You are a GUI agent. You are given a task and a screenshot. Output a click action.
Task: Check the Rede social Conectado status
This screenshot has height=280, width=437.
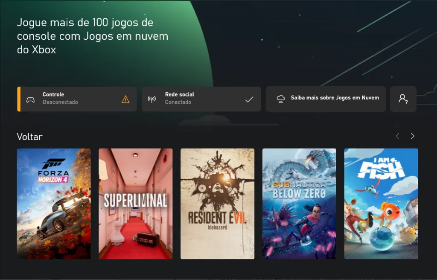tap(201, 99)
